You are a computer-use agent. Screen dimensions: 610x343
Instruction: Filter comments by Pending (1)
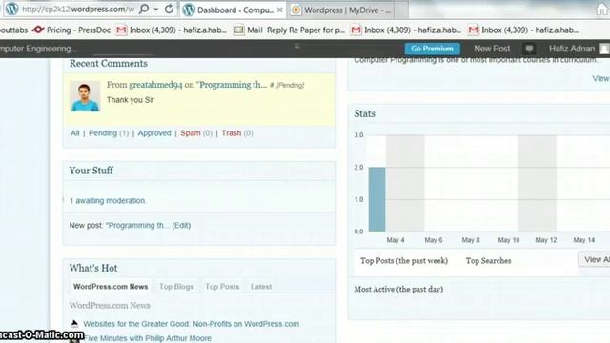pyautogui.click(x=108, y=133)
